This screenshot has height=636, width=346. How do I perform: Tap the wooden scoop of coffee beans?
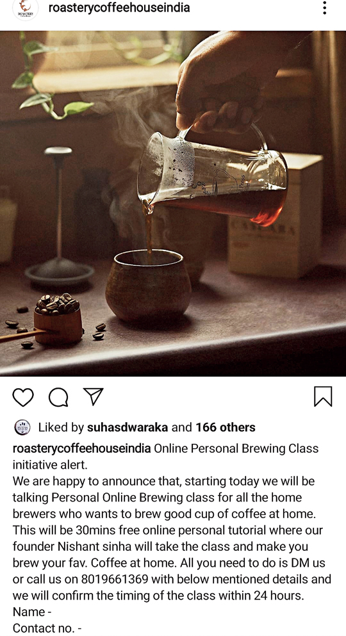click(x=58, y=319)
